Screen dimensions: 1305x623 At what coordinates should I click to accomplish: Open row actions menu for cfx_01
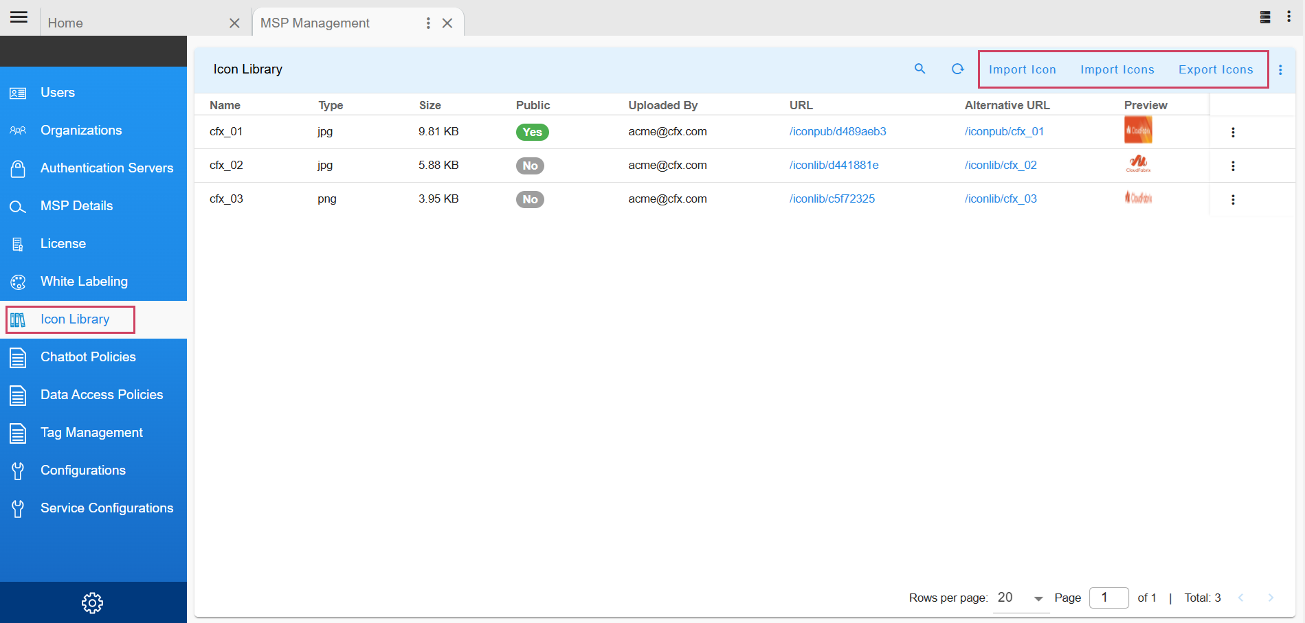tap(1233, 133)
